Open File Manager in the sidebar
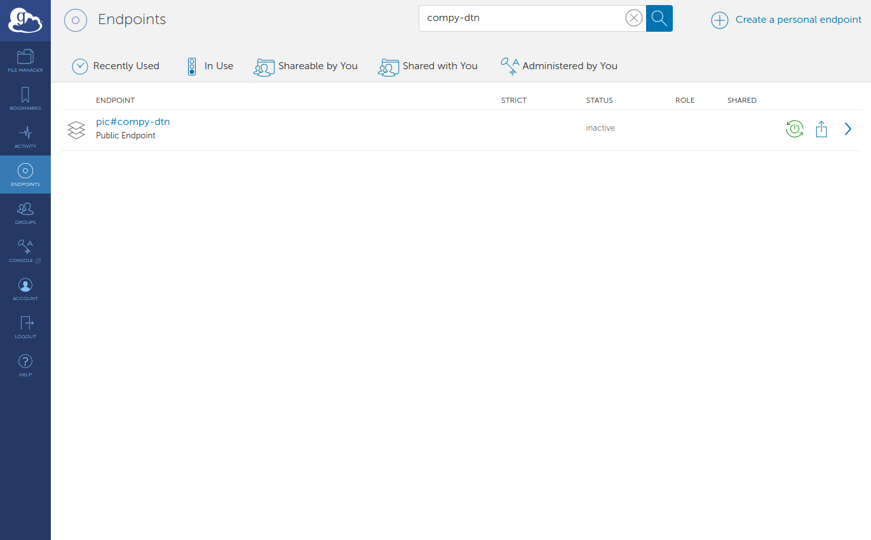Screen dimensions: 871x540 [25, 60]
